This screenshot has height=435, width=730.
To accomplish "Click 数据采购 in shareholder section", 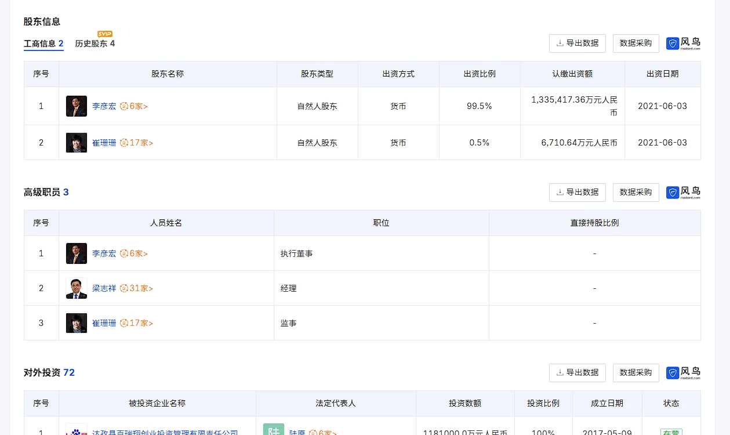I will click(635, 43).
